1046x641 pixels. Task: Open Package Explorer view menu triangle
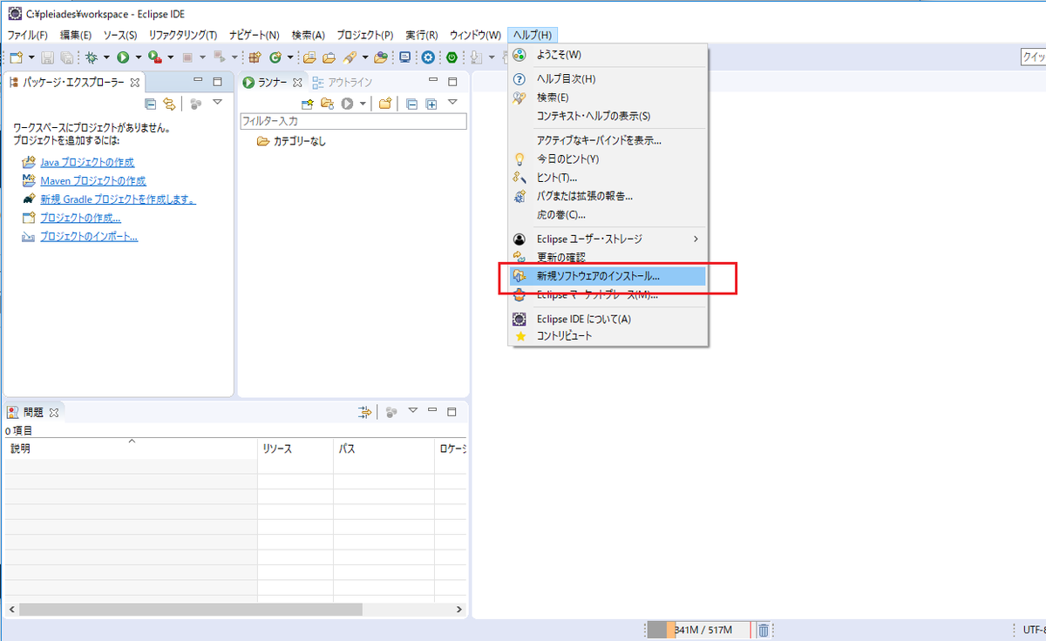tap(217, 102)
